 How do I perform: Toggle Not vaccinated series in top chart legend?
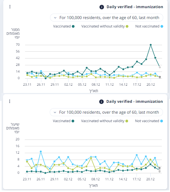149,26
